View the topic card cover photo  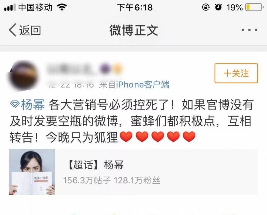32,172
